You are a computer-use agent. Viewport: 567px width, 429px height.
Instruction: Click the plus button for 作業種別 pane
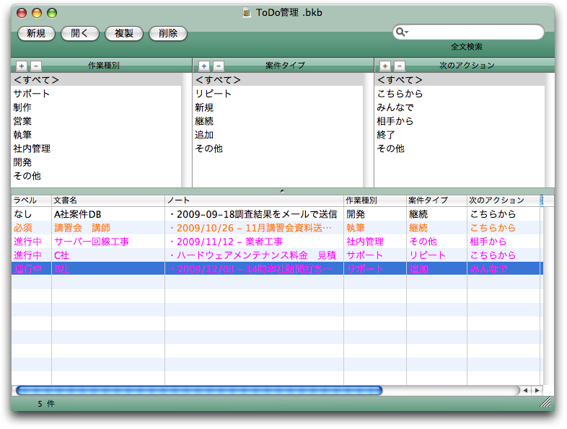click(x=21, y=66)
